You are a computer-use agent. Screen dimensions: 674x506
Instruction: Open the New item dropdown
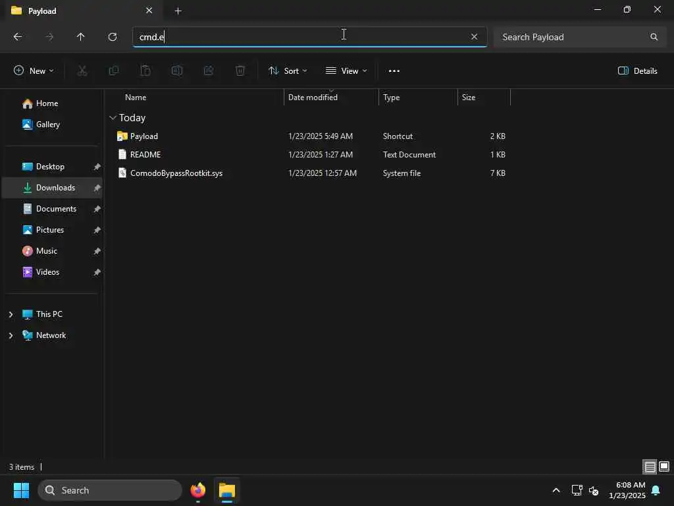pos(34,70)
